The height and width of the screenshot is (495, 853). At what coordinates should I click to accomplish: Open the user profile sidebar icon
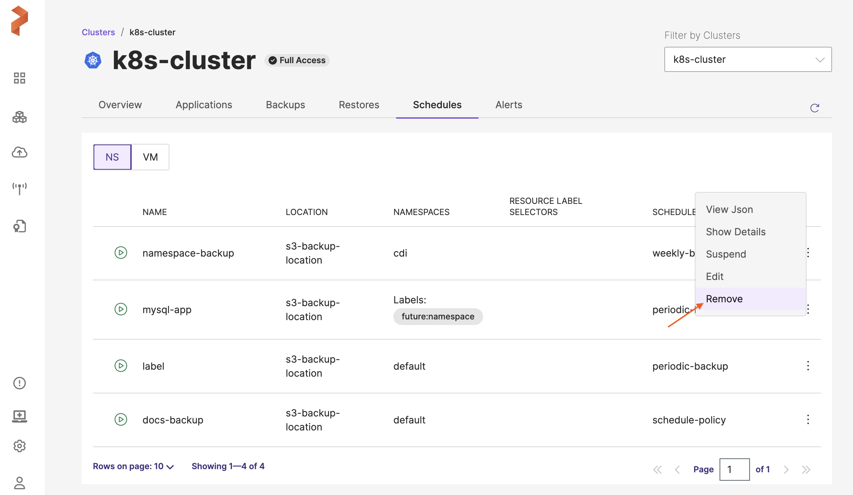click(20, 483)
